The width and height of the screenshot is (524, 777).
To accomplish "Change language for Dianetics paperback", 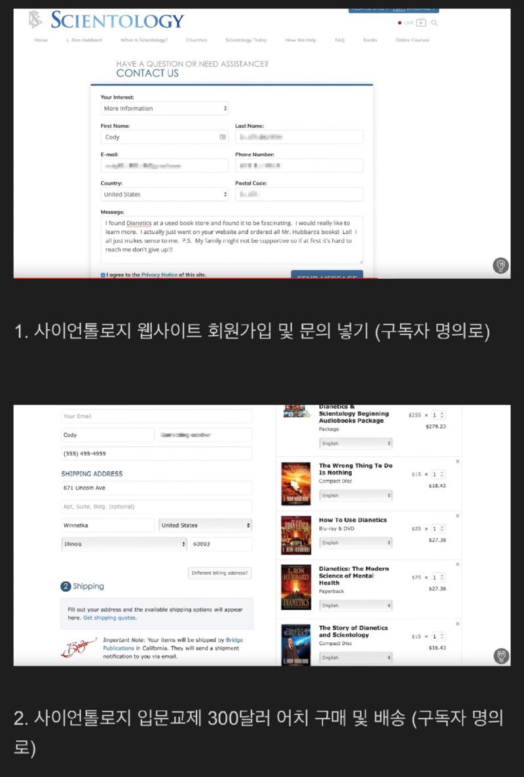I will click(356, 605).
